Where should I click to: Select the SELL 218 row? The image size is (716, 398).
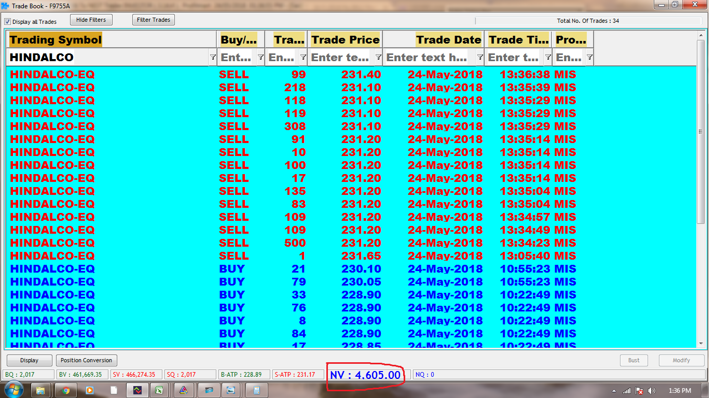[x=351, y=88]
